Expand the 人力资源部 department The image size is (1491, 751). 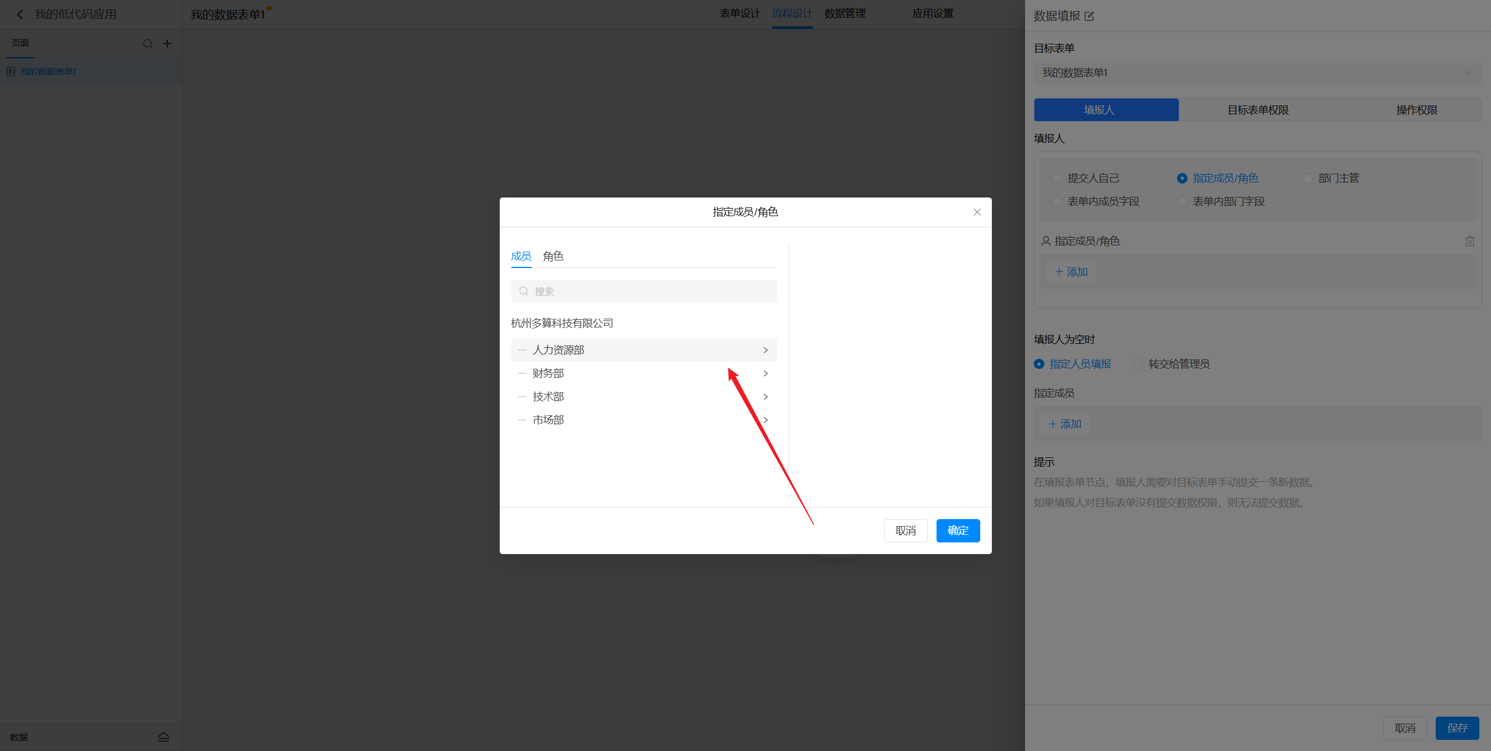[765, 350]
